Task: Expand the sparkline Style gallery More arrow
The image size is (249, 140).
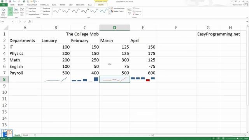Action: [x=109, y=14]
